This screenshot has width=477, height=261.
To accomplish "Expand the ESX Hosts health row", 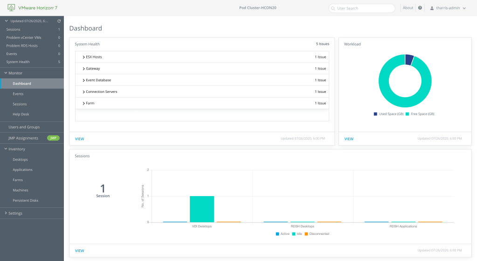I will (x=83, y=57).
